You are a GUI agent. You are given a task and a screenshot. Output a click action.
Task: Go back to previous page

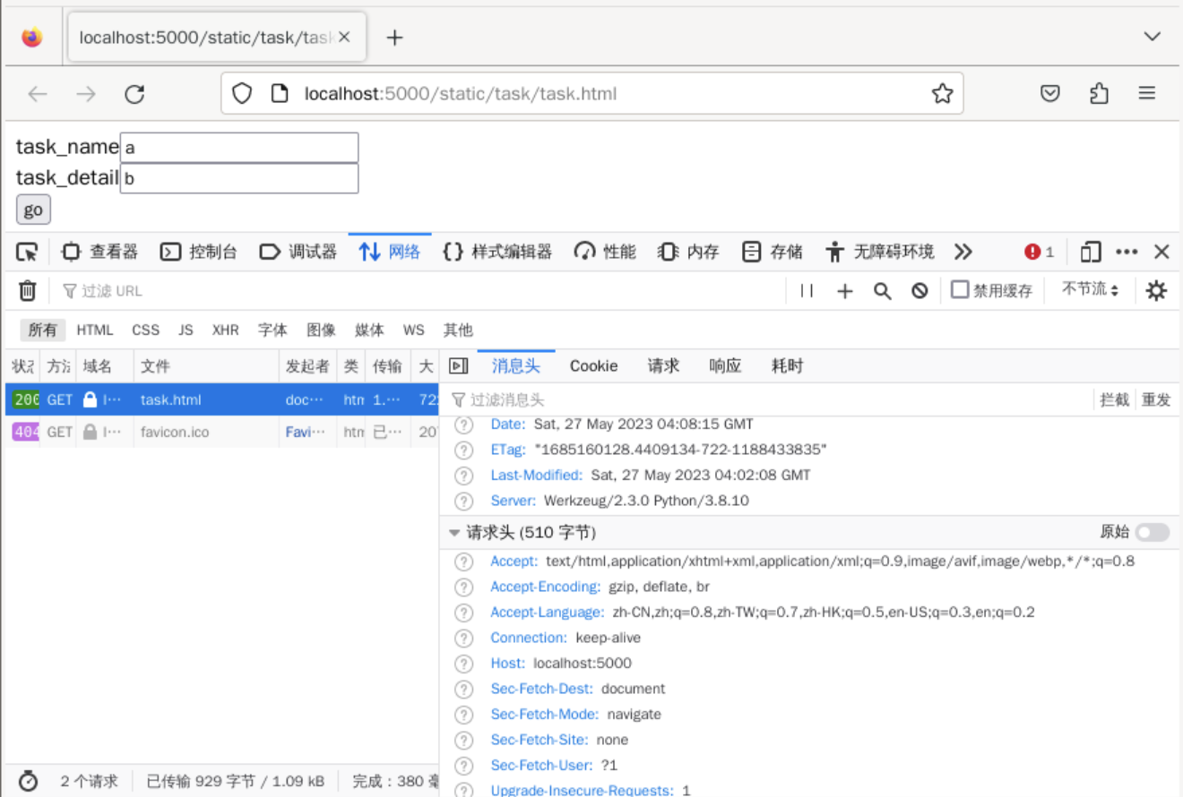[38, 94]
